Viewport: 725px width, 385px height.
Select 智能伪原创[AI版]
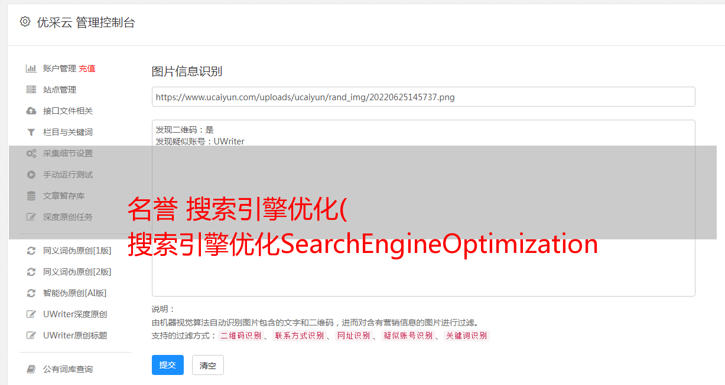[x=74, y=293]
